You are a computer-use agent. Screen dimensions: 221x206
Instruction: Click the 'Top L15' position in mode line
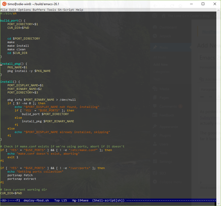tap(61, 200)
